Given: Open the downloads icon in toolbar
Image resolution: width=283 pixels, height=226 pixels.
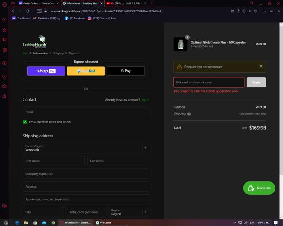Looking at the screenshot, I should click(264, 11).
